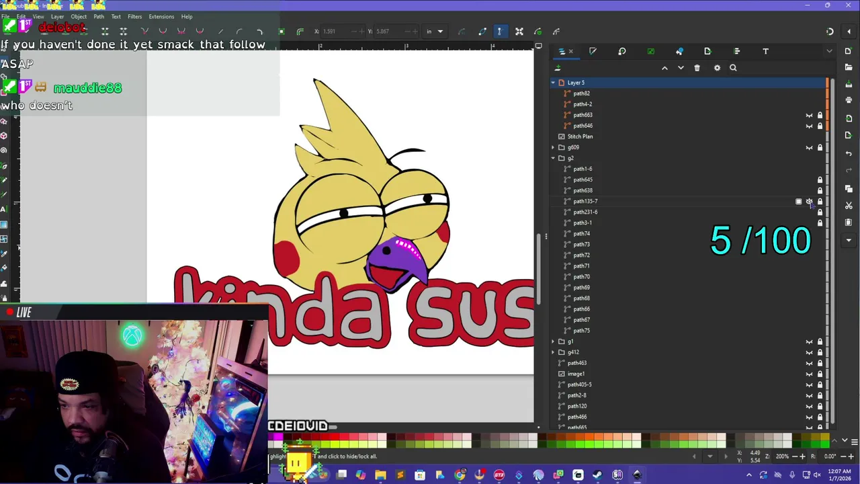The image size is (860, 484).
Task: Expand the g1 group
Action: click(553, 341)
